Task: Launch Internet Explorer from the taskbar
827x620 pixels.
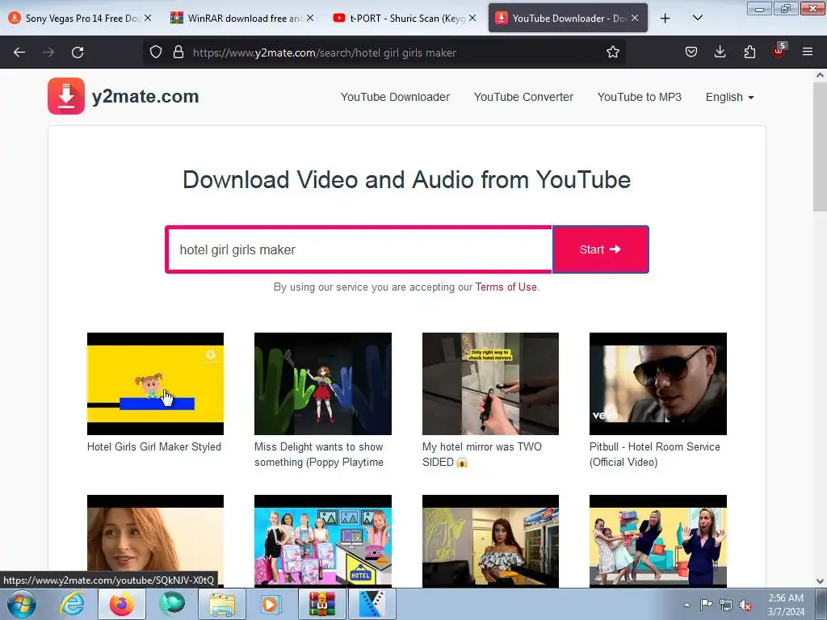Action: (x=72, y=604)
